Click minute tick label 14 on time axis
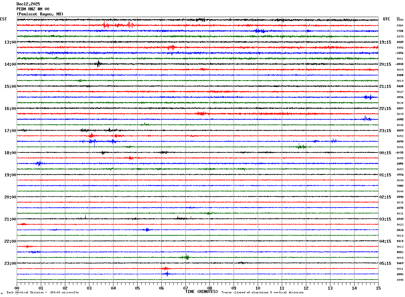Image resolution: width=405 pixels, height=297 pixels. [x=354, y=288]
